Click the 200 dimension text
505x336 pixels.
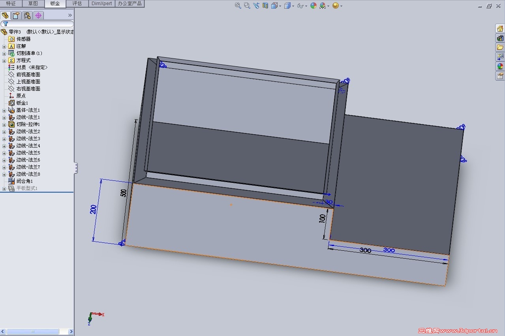coord(94,209)
